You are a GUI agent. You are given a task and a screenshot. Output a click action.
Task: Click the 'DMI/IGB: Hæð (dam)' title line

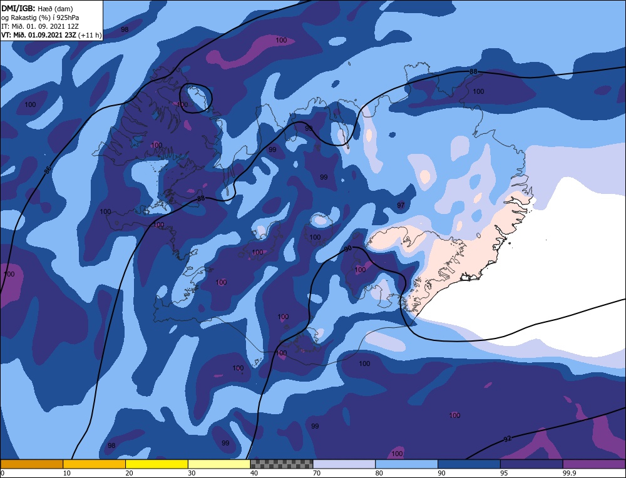pos(37,8)
